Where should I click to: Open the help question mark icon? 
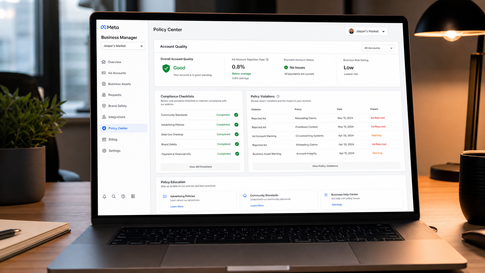click(x=123, y=196)
